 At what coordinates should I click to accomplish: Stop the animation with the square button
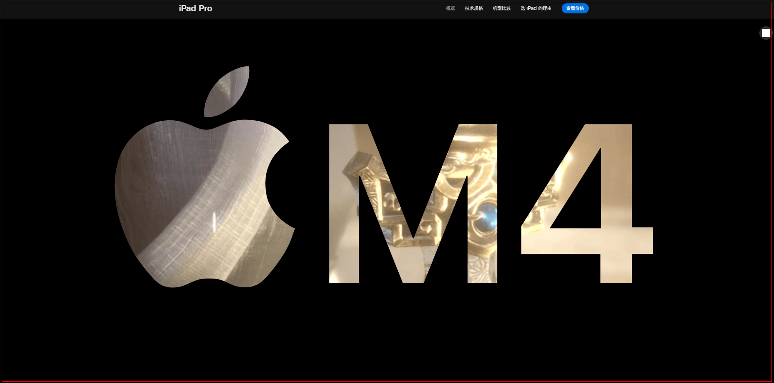[766, 33]
